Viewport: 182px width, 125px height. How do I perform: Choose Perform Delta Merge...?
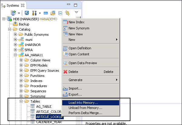(x=91, y=113)
